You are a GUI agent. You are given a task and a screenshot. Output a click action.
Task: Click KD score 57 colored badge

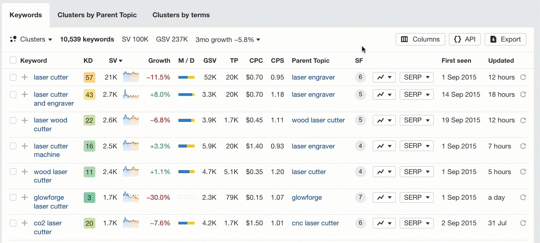coord(89,78)
